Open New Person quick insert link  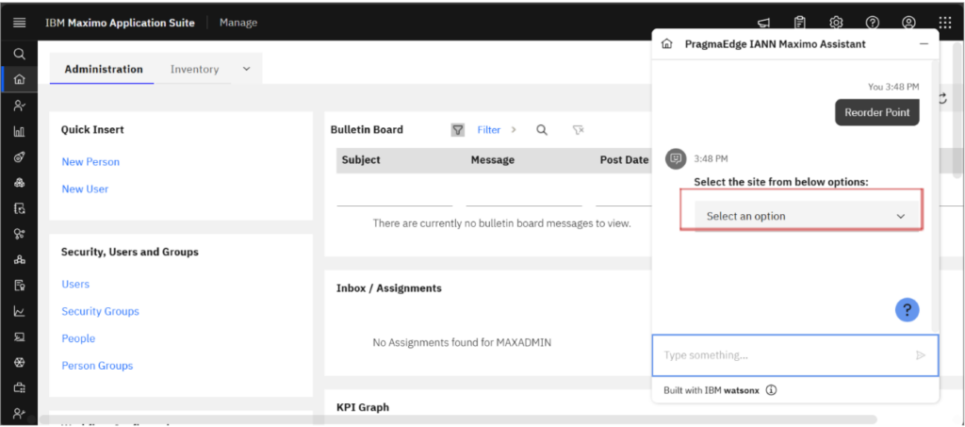tap(90, 162)
